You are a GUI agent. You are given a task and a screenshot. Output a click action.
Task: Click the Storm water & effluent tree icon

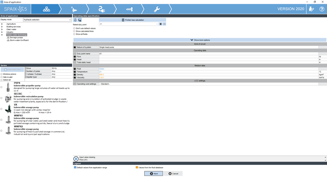[x=8, y=40]
